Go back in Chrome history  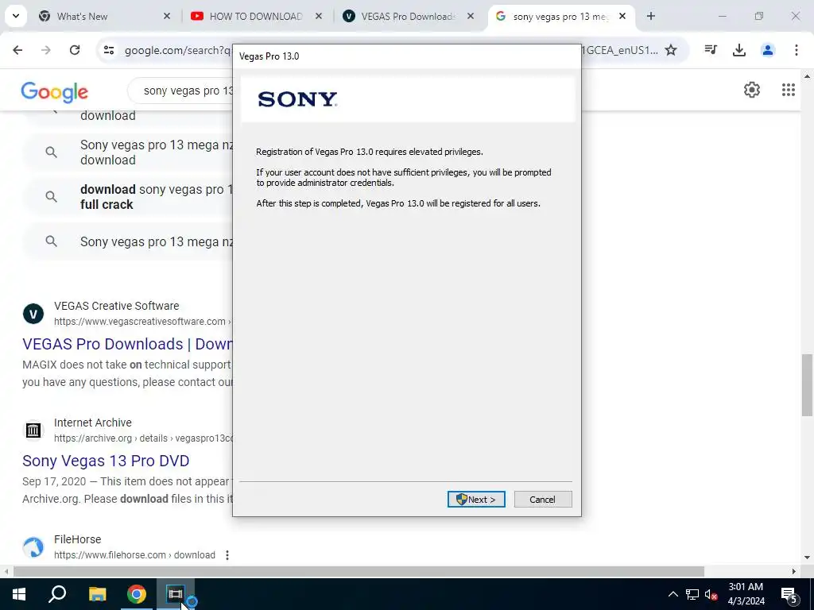pyautogui.click(x=17, y=50)
